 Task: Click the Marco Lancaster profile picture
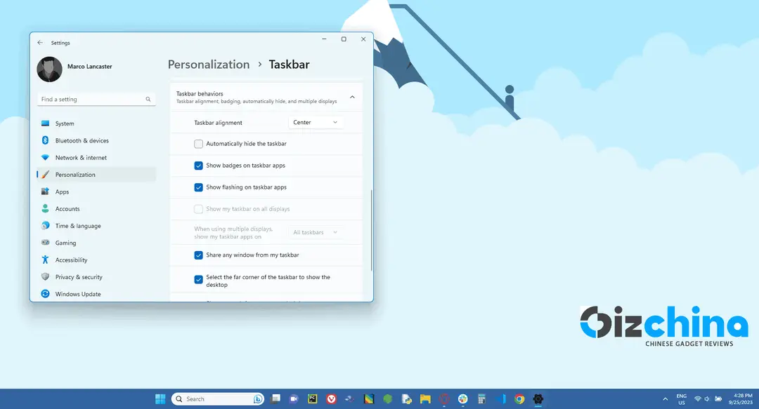tap(49, 69)
